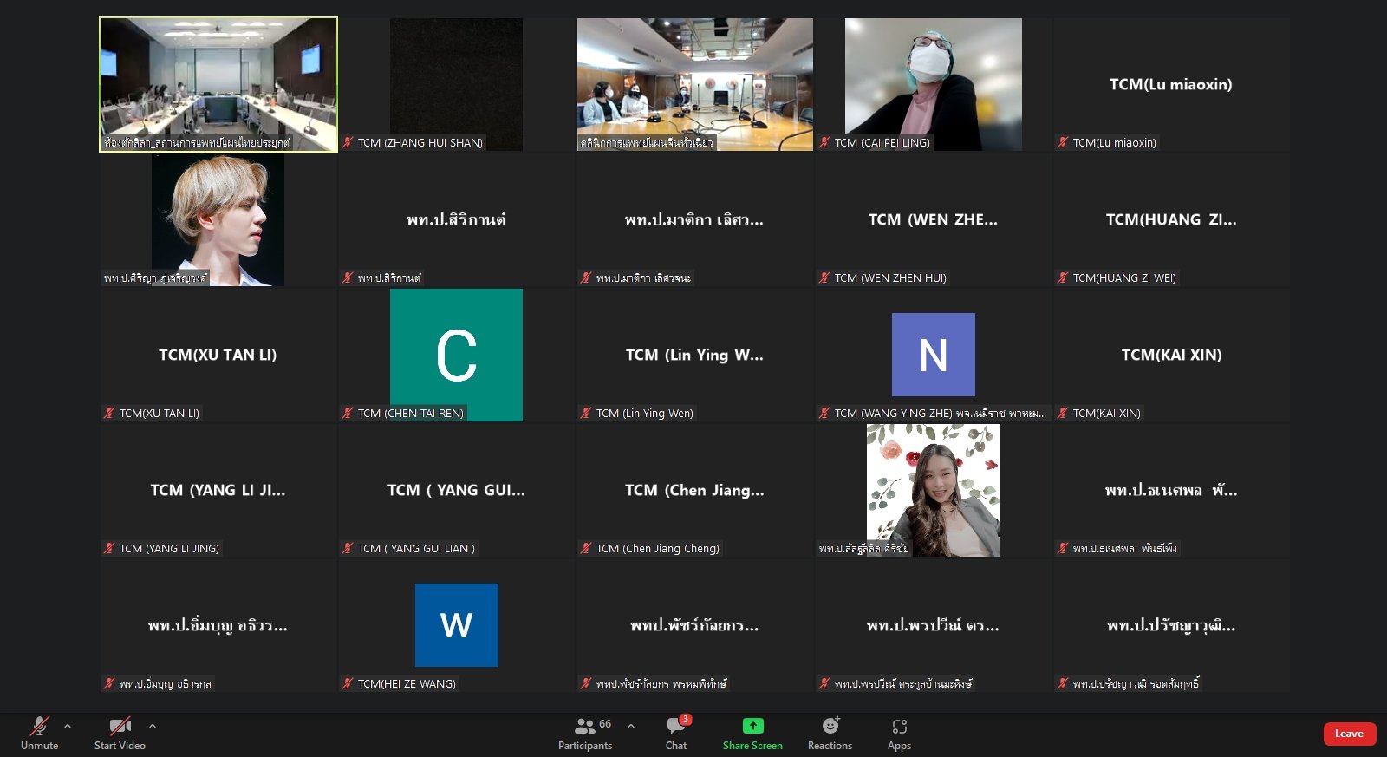Select the highlighted meeting room video tile
This screenshot has height=757, width=1387.
coord(218,84)
